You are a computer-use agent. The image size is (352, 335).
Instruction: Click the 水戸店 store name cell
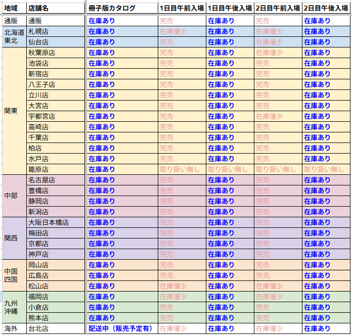click(x=56, y=159)
